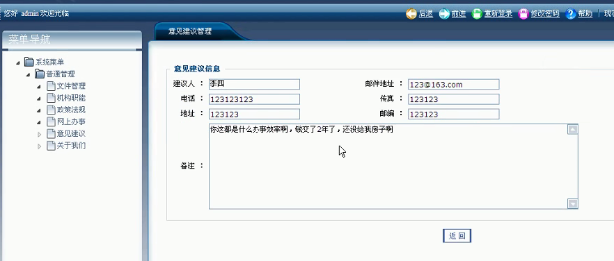This screenshot has width=614, height=261.
Task: Click the green re-login icon
Action: [x=477, y=14]
